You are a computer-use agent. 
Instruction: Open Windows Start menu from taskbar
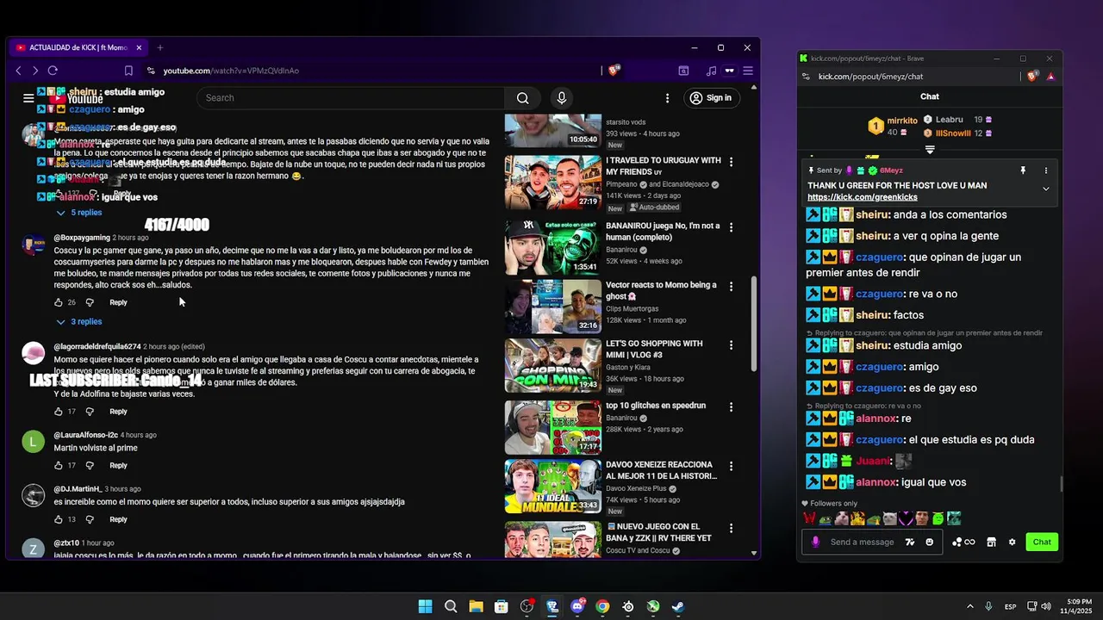click(x=426, y=607)
